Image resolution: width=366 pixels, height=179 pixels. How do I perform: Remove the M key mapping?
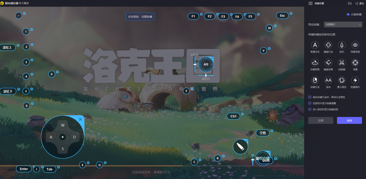(x=275, y=26)
